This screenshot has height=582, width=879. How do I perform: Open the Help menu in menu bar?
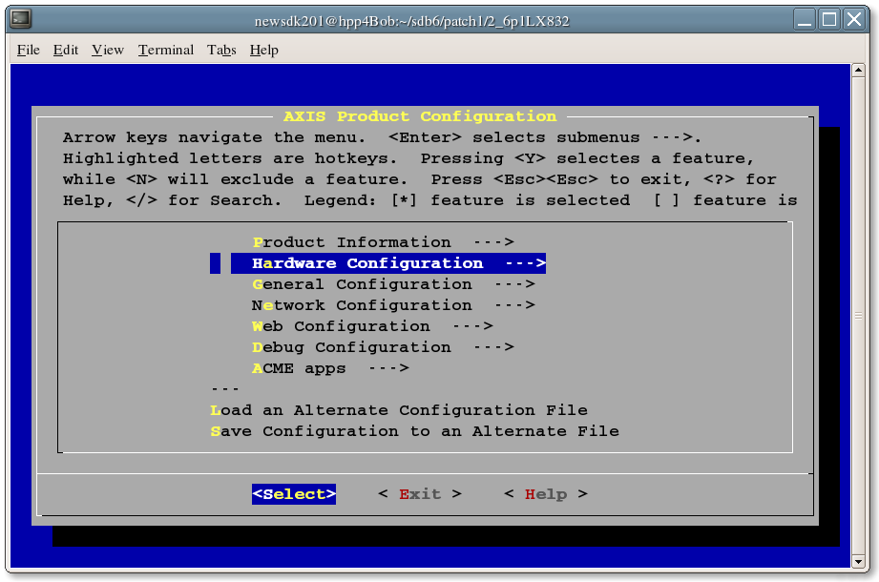[x=264, y=50]
